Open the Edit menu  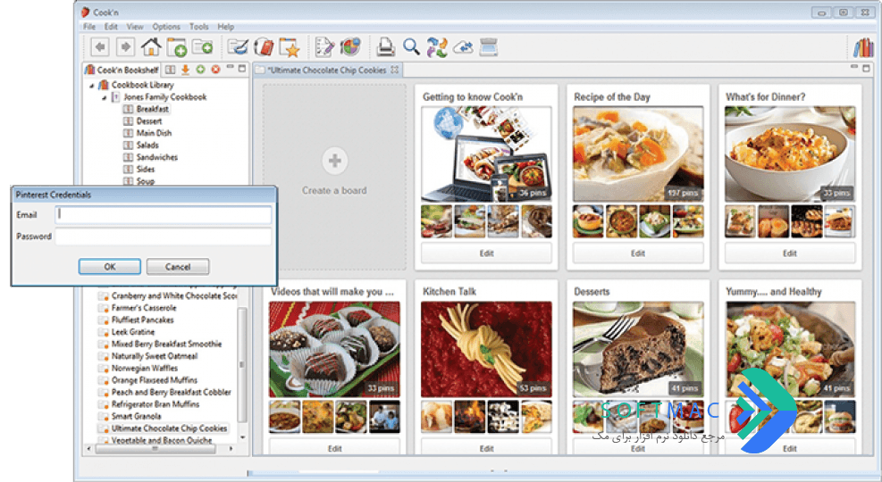click(x=111, y=27)
